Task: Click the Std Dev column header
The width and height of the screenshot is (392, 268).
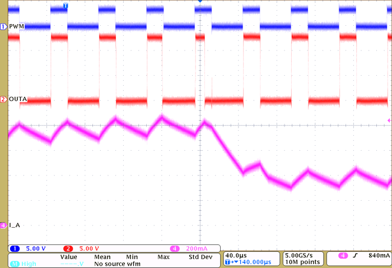Action: pyautogui.click(x=200, y=257)
